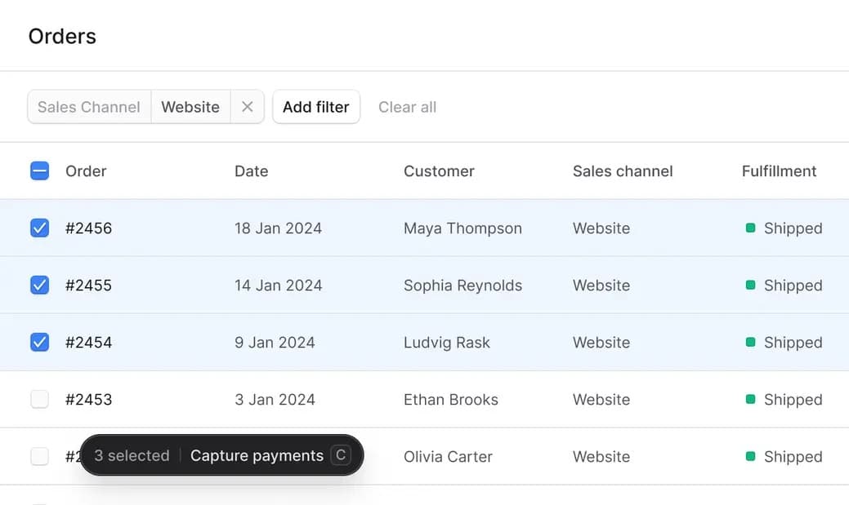Clear all active filters
The height and width of the screenshot is (505, 849).
click(407, 107)
